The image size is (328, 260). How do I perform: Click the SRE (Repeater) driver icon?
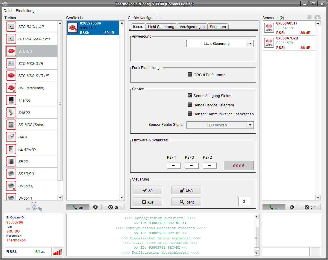[x=11, y=88]
